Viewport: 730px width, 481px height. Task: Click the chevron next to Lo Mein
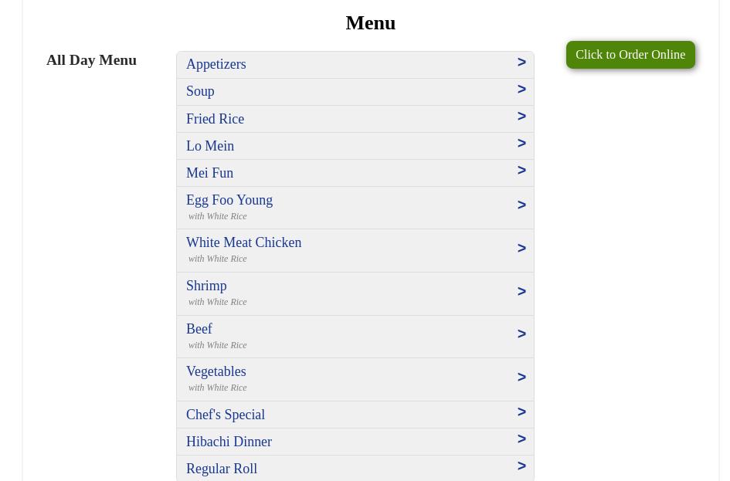pyautogui.click(x=521, y=143)
